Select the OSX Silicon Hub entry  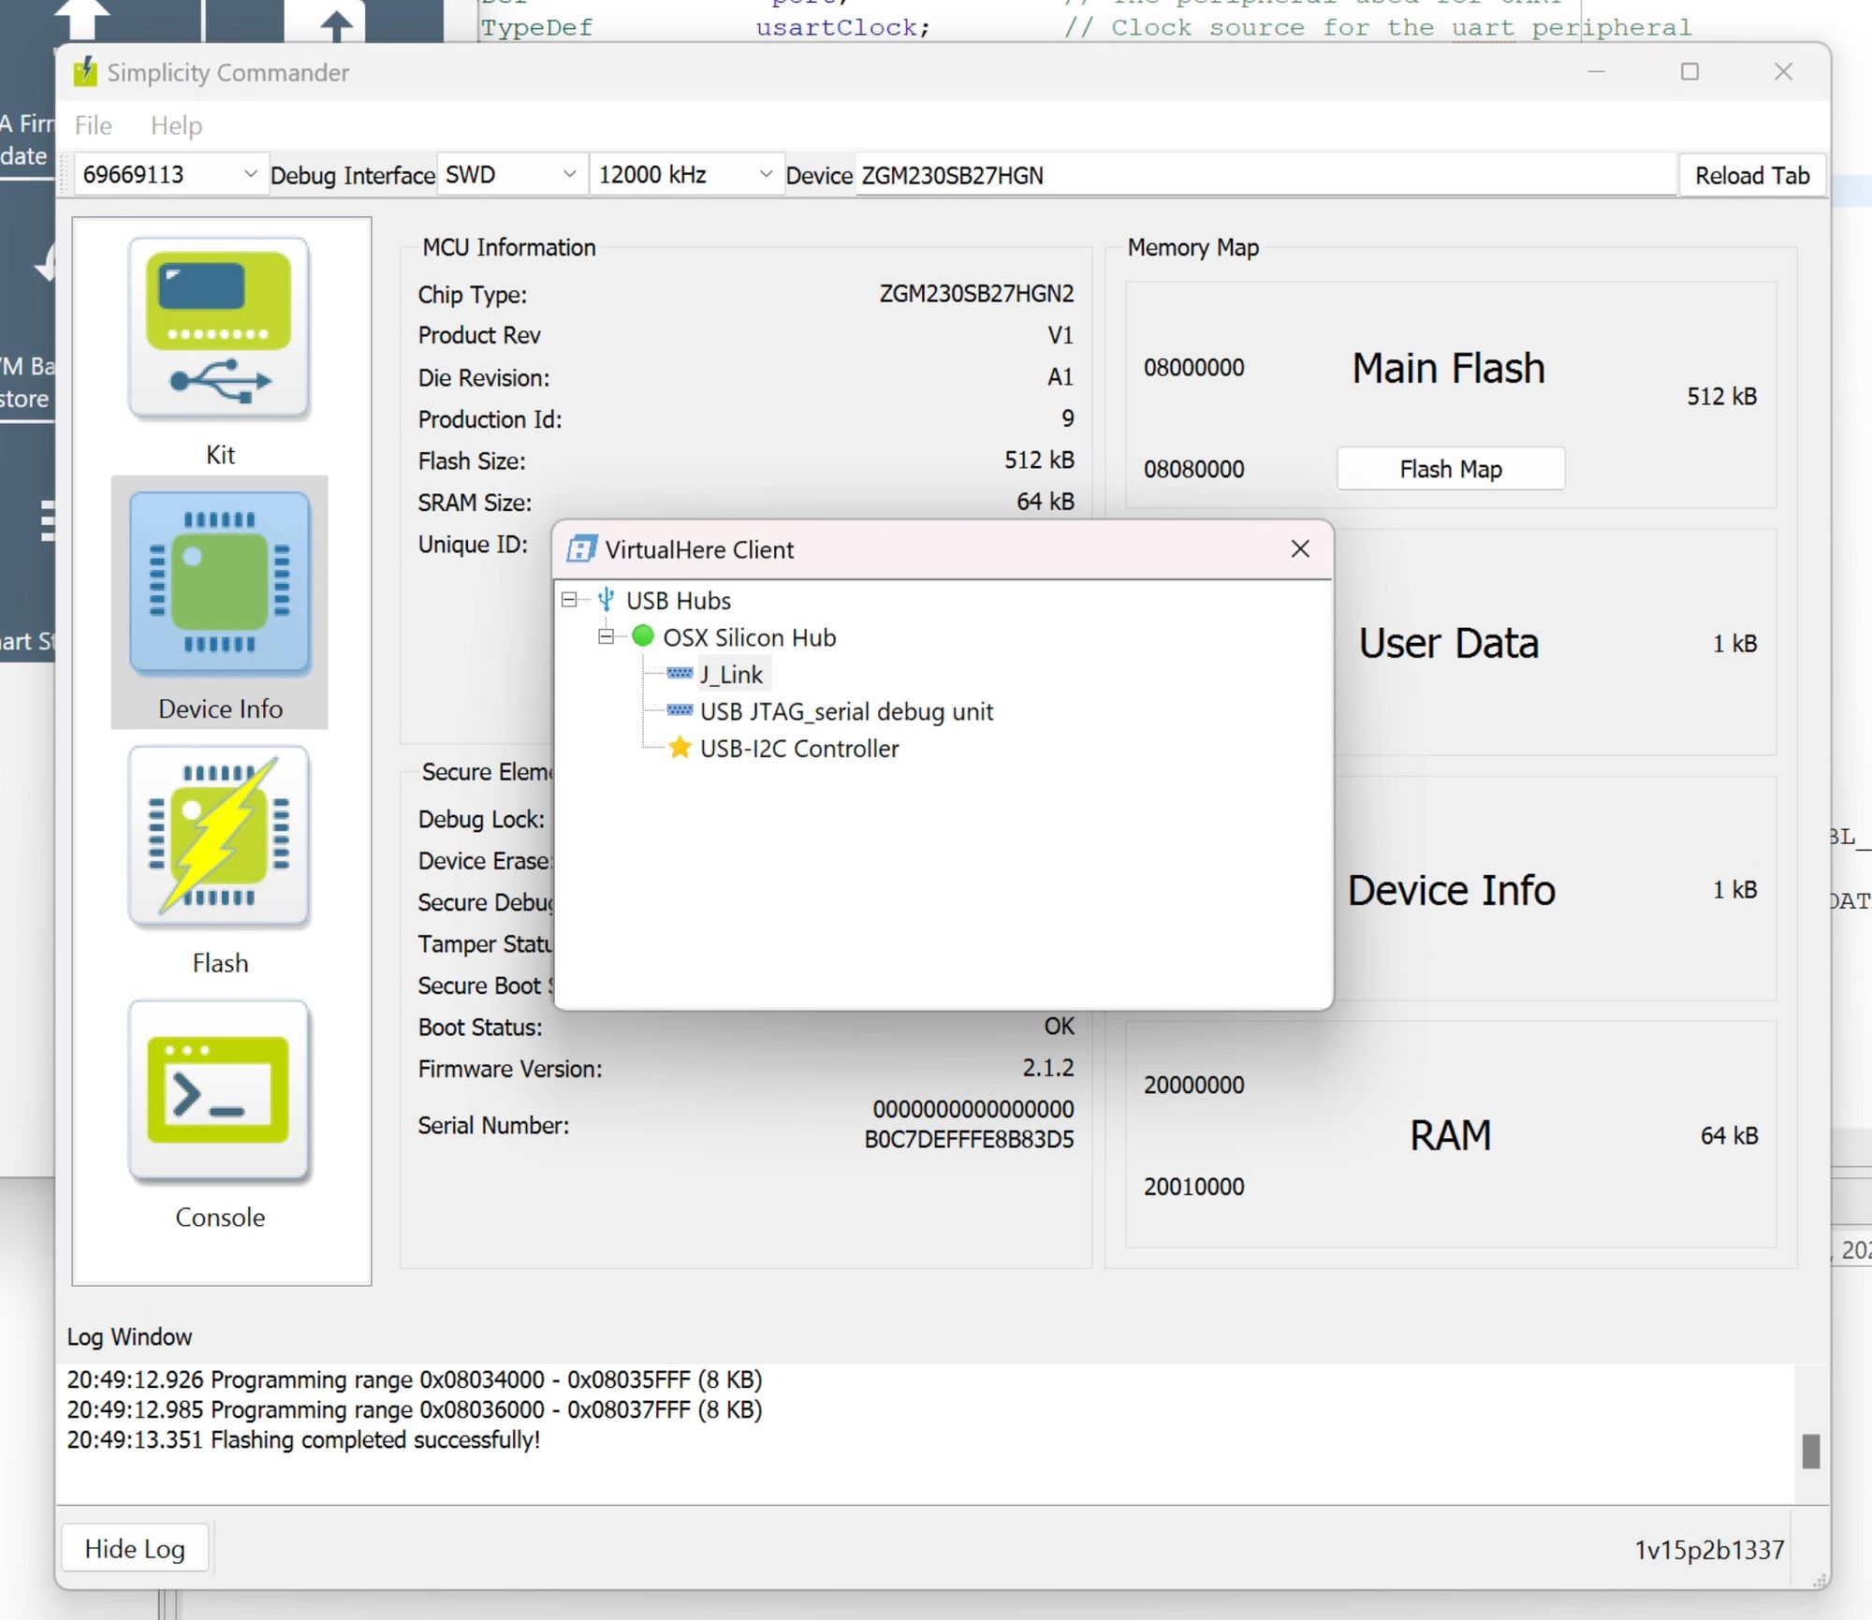click(x=749, y=637)
